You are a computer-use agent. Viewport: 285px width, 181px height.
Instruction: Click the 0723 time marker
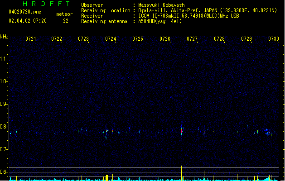tap(83, 39)
